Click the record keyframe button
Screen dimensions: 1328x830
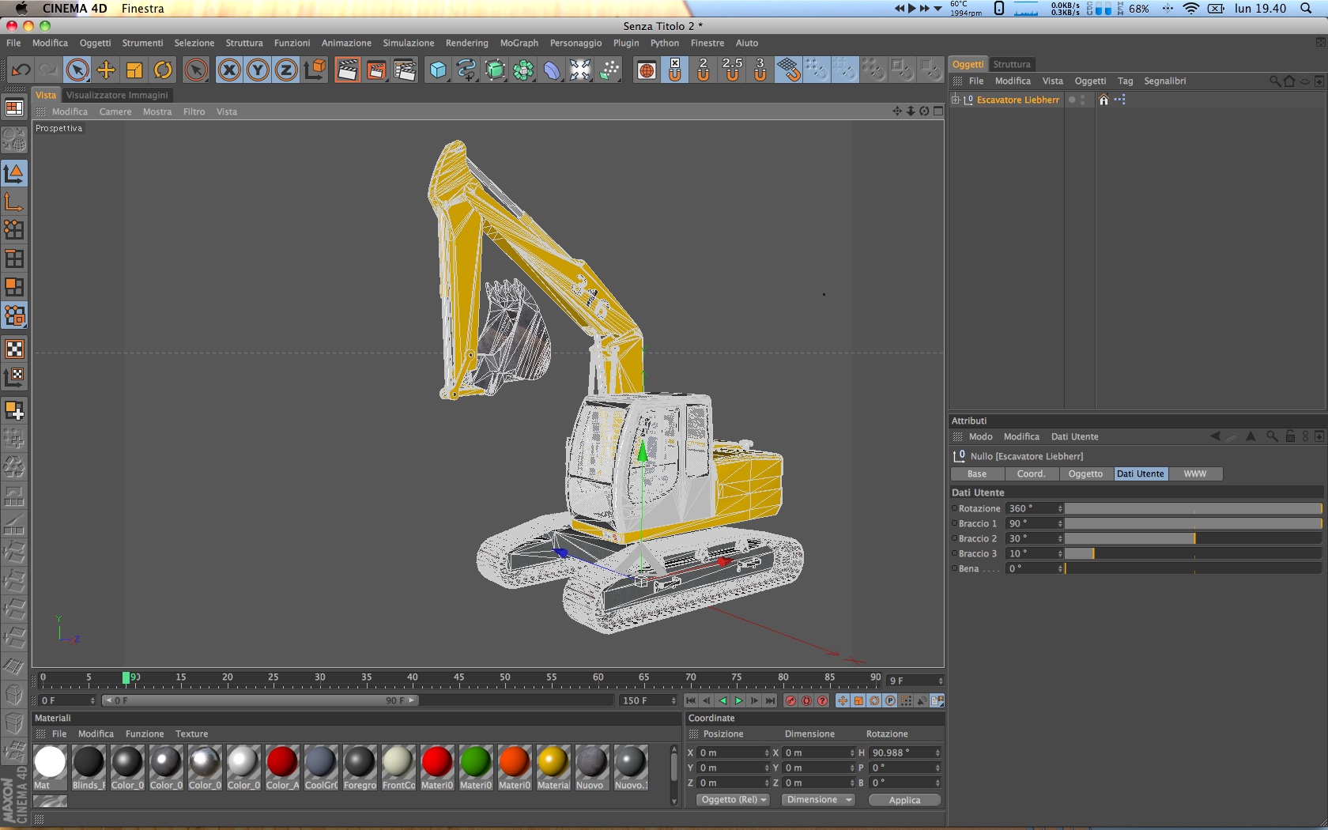790,701
